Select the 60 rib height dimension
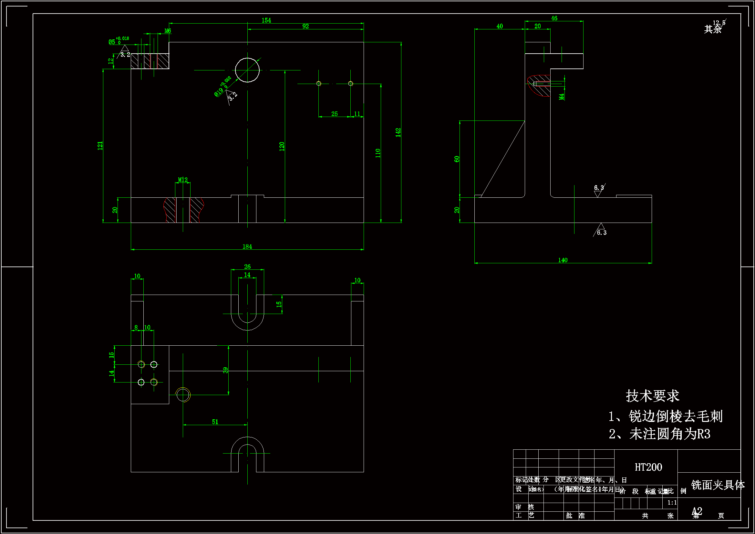Viewport: 755px width, 534px height. (x=457, y=159)
